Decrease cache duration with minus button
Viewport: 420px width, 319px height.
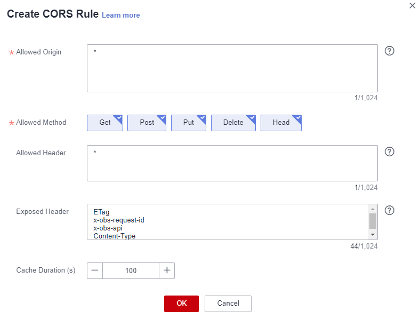(95, 270)
